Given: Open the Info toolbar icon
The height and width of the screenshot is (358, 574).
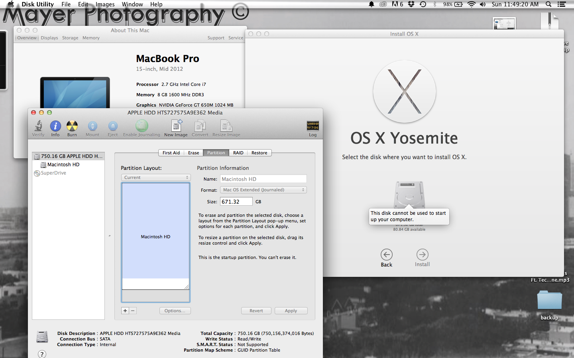Looking at the screenshot, I should [x=55, y=128].
